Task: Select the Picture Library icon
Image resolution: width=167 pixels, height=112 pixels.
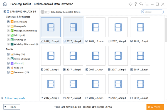Action: pyautogui.click(x=12, y=59)
